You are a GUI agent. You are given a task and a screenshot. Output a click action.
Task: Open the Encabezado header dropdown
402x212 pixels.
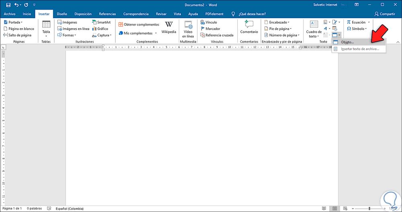pyautogui.click(x=277, y=23)
